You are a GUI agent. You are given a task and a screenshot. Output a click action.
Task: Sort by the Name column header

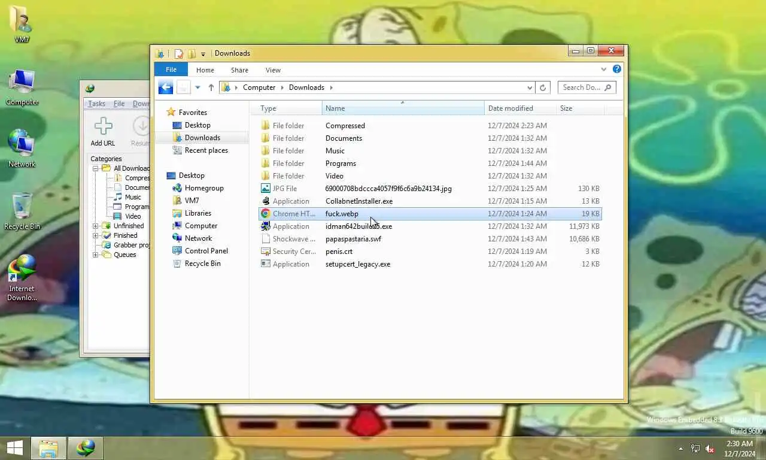click(403, 108)
